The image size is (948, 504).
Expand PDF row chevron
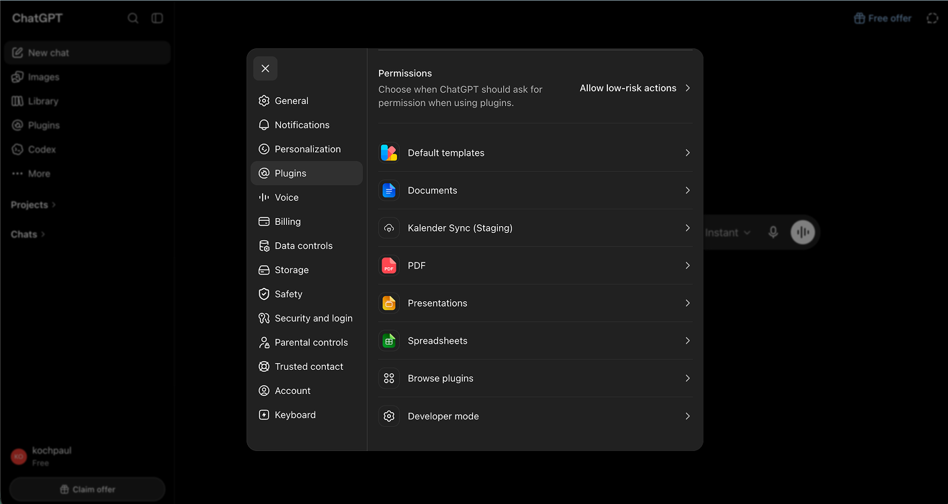[x=687, y=266]
